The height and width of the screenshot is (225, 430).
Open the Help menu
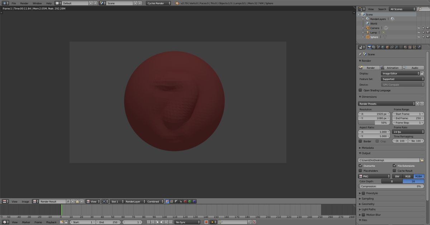tap(49, 3)
